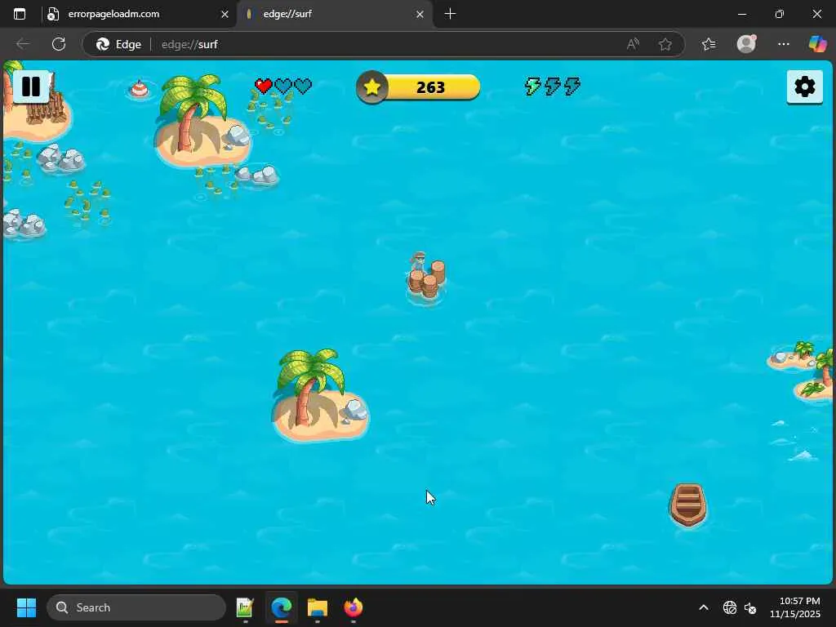Open the profile avatar menu
Image resolution: width=836 pixels, height=627 pixels.
746,44
